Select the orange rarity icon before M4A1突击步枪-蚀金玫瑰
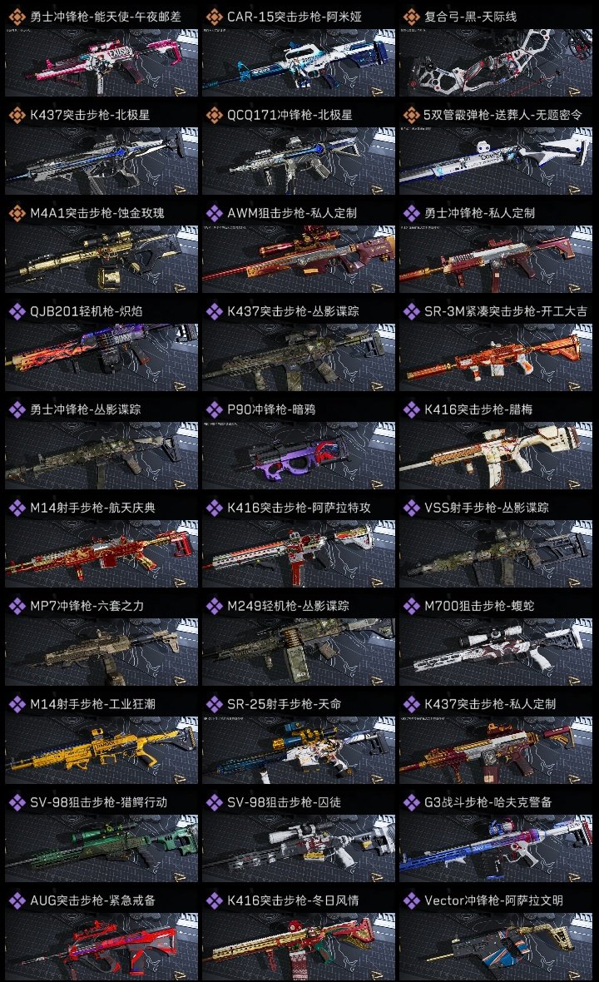599x982 pixels. click(17, 213)
